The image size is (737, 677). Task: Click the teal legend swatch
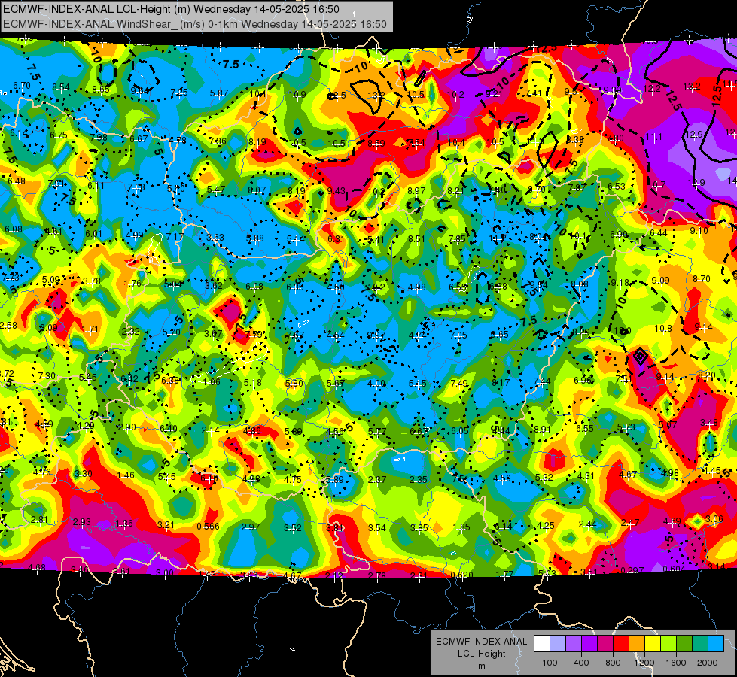[700, 644]
